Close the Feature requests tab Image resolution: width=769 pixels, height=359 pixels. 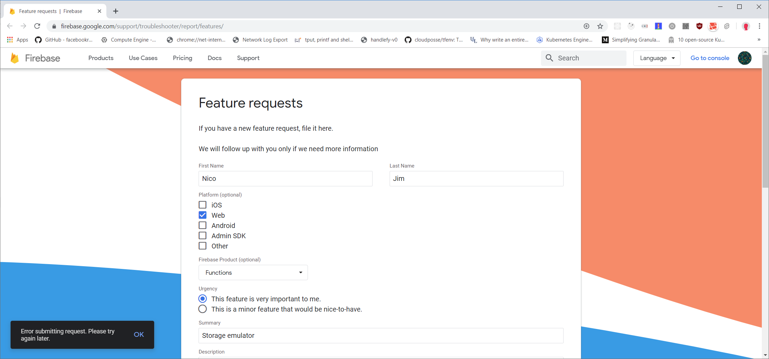click(99, 11)
